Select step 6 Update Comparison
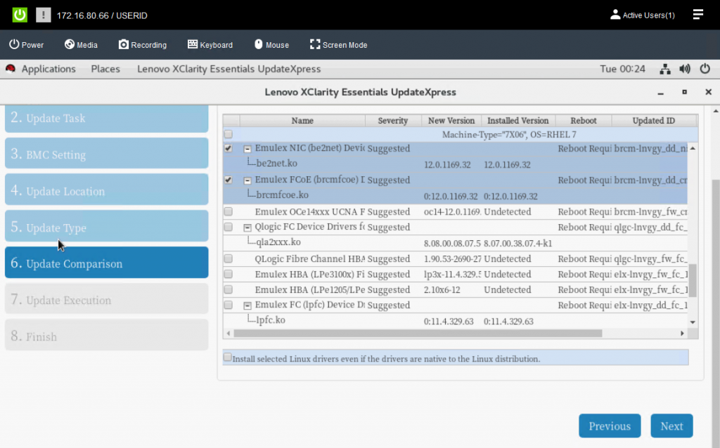 click(x=107, y=263)
